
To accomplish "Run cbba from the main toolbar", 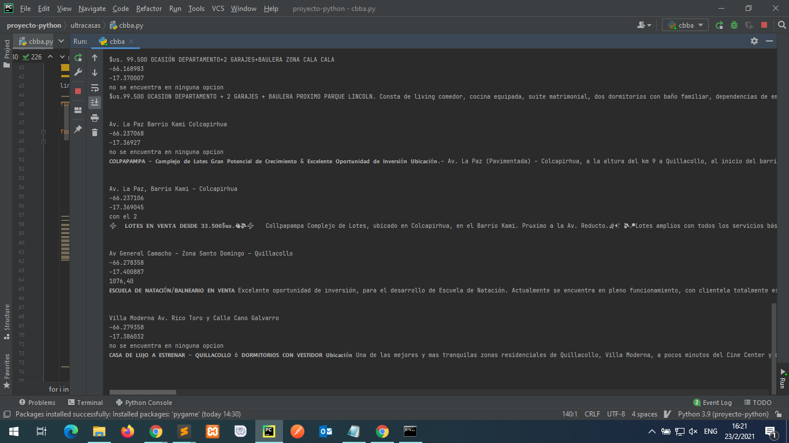I will [x=719, y=25].
